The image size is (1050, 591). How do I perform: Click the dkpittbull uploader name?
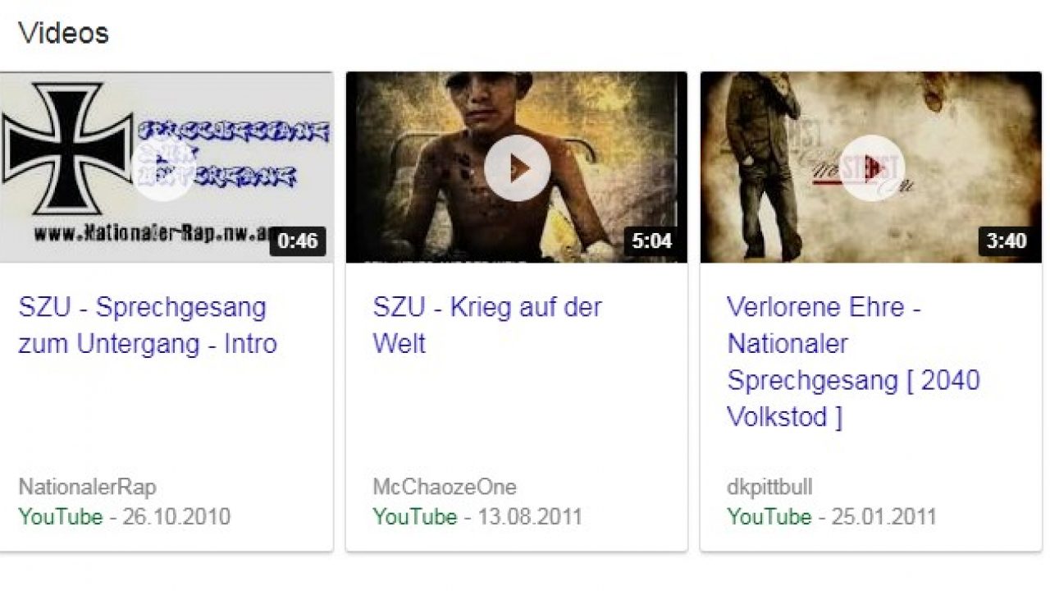coord(769,487)
